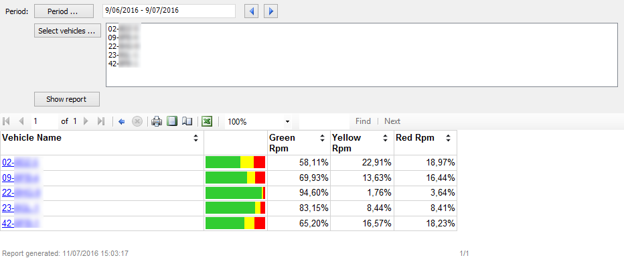Jump to the last report page
The image size is (624, 274).
pyautogui.click(x=101, y=121)
